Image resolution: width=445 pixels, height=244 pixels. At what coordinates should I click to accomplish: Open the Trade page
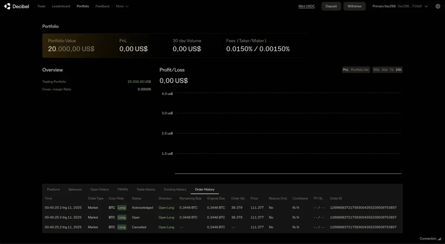tap(41, 6)
